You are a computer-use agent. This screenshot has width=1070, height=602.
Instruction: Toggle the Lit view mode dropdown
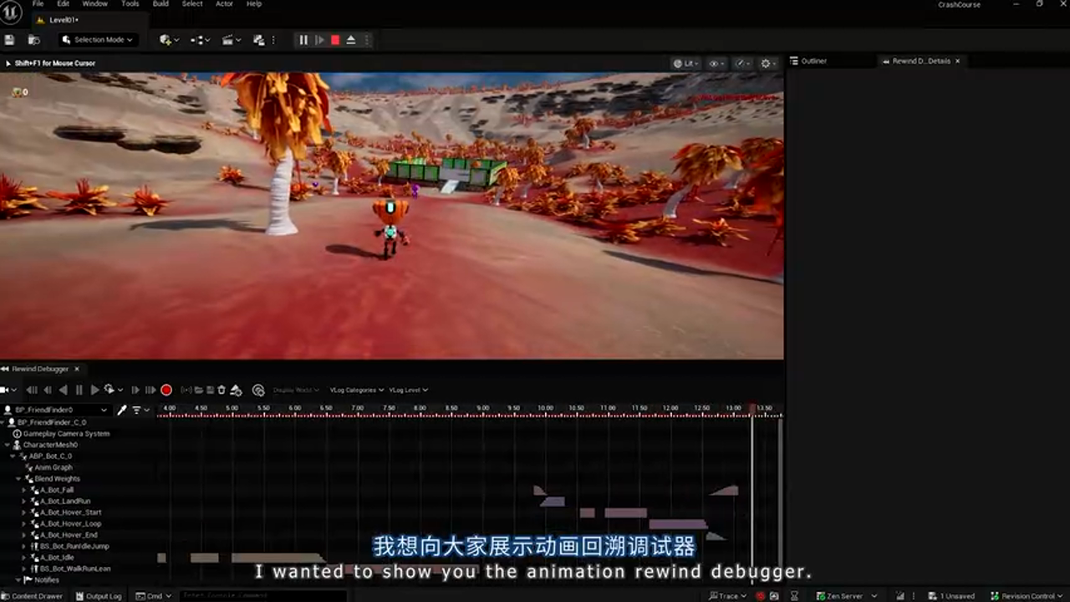(x=687, y=63)
